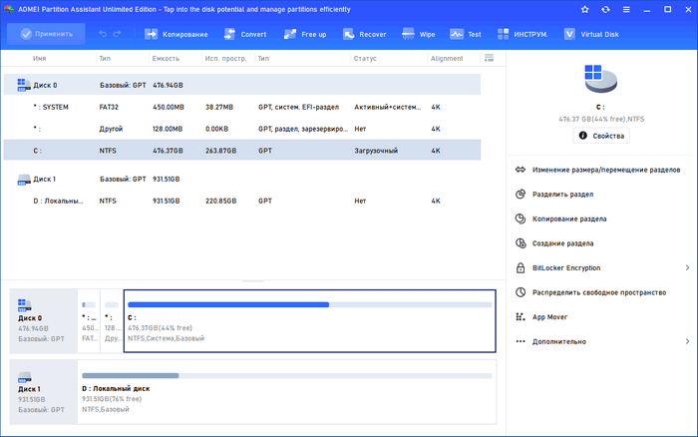Image resolution: width=698 pixels, height=437 pixels.
Task: Click the Свойства properties button
Action: click(601, 136)
